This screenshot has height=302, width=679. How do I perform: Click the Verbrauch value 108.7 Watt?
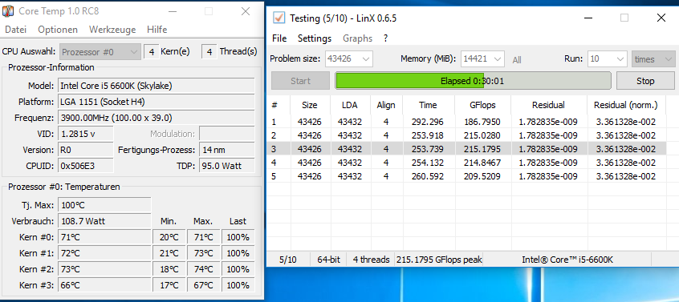104,221
